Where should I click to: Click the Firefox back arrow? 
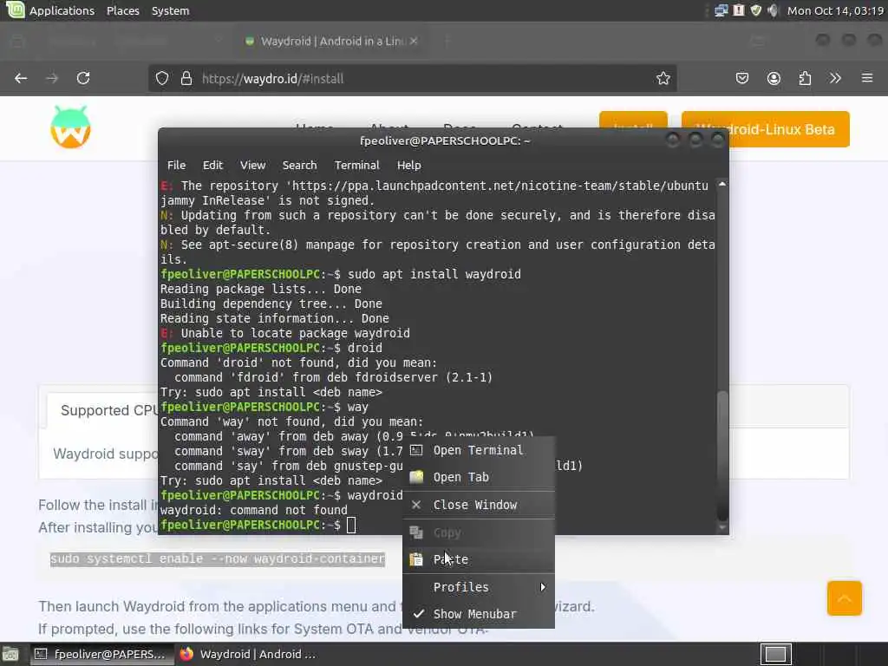21,78
